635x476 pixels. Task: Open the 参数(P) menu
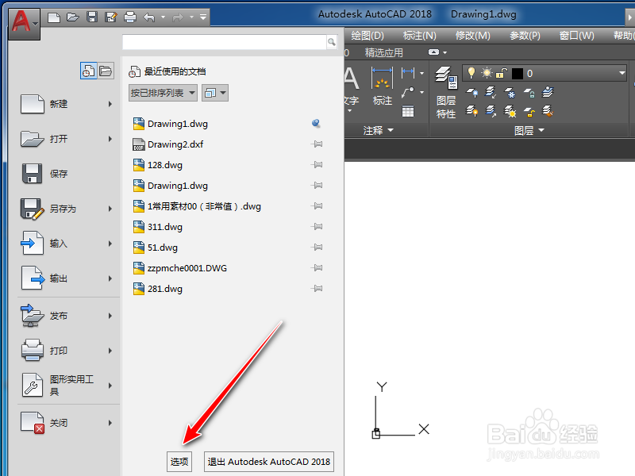525,36
